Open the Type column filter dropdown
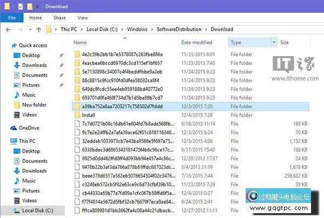The height and width of the screenshot is (218, 324). (x=273, y=42)
